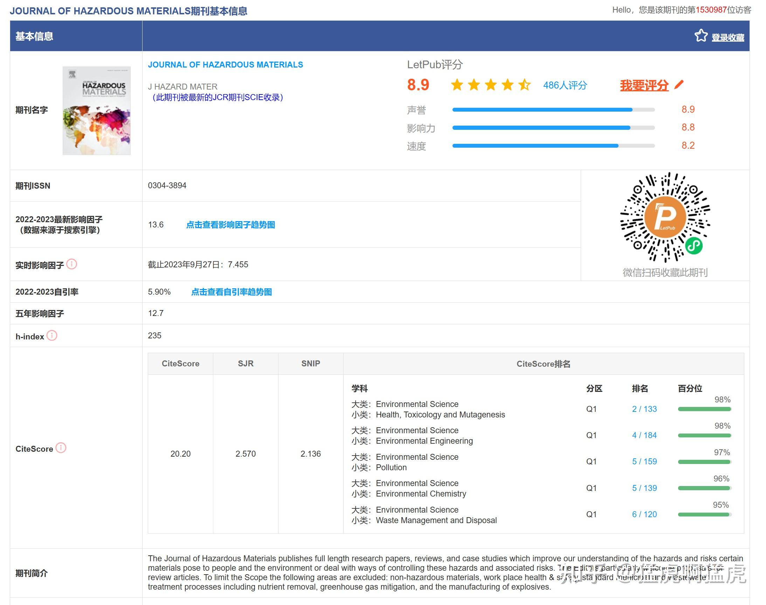766x605 pixels.
Task: Click ranking link 6 / 120
Action: click(x=644, y=514)
